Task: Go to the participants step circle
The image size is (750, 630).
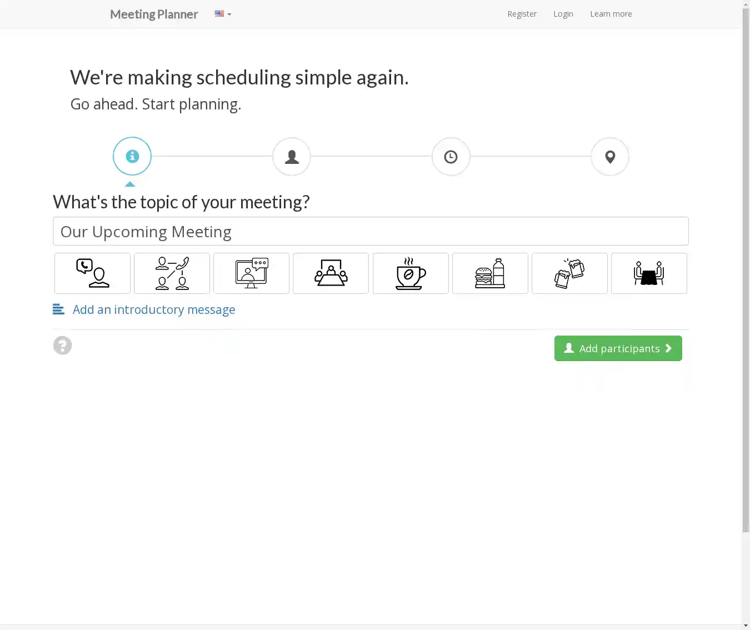Action: pyautogui.click(x=292, y=157)
